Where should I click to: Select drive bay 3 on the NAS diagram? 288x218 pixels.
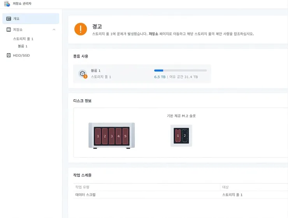[112, 136]
